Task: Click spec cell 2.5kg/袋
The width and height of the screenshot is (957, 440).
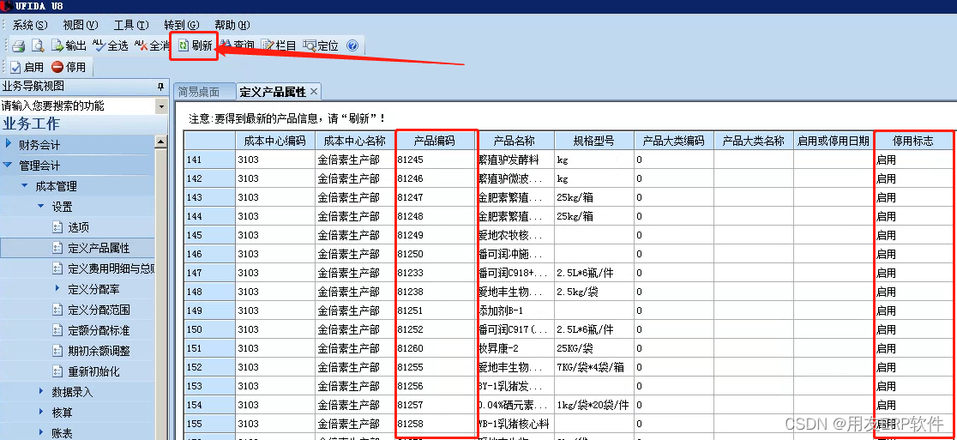Action: (x=594, y=292)
